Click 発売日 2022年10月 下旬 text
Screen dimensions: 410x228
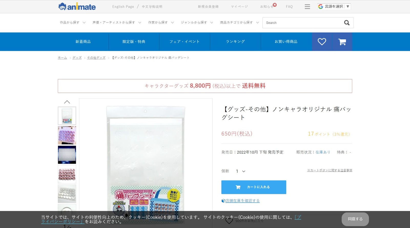pyautogui.click(x=252, y=152)
